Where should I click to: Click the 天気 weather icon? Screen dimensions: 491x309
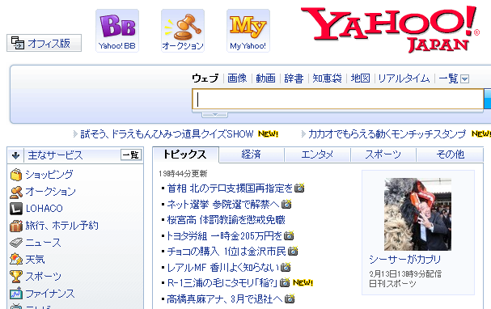coord(16,260)
